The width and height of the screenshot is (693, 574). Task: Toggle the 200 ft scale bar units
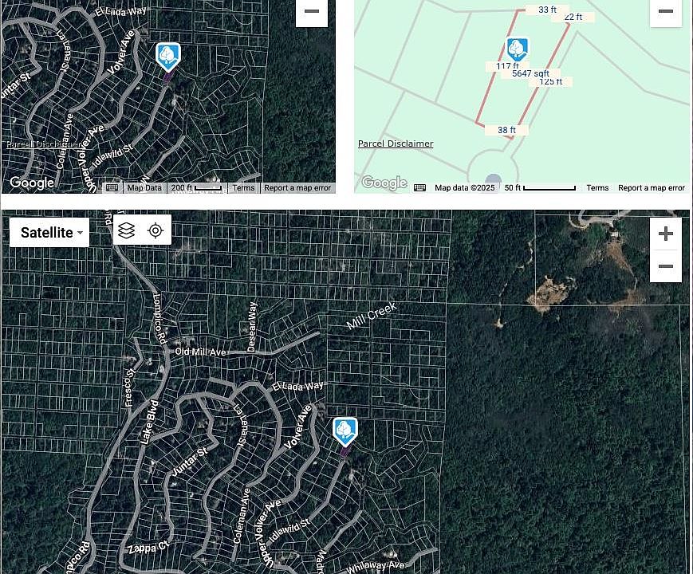196,188
